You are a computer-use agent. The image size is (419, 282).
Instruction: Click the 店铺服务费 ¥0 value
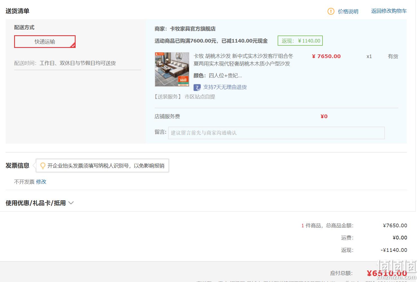click(324, 116)
